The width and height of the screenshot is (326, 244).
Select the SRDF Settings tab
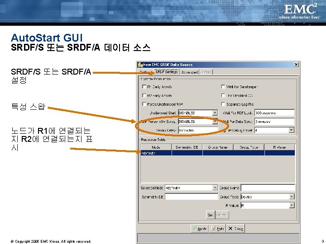[166, 72]
